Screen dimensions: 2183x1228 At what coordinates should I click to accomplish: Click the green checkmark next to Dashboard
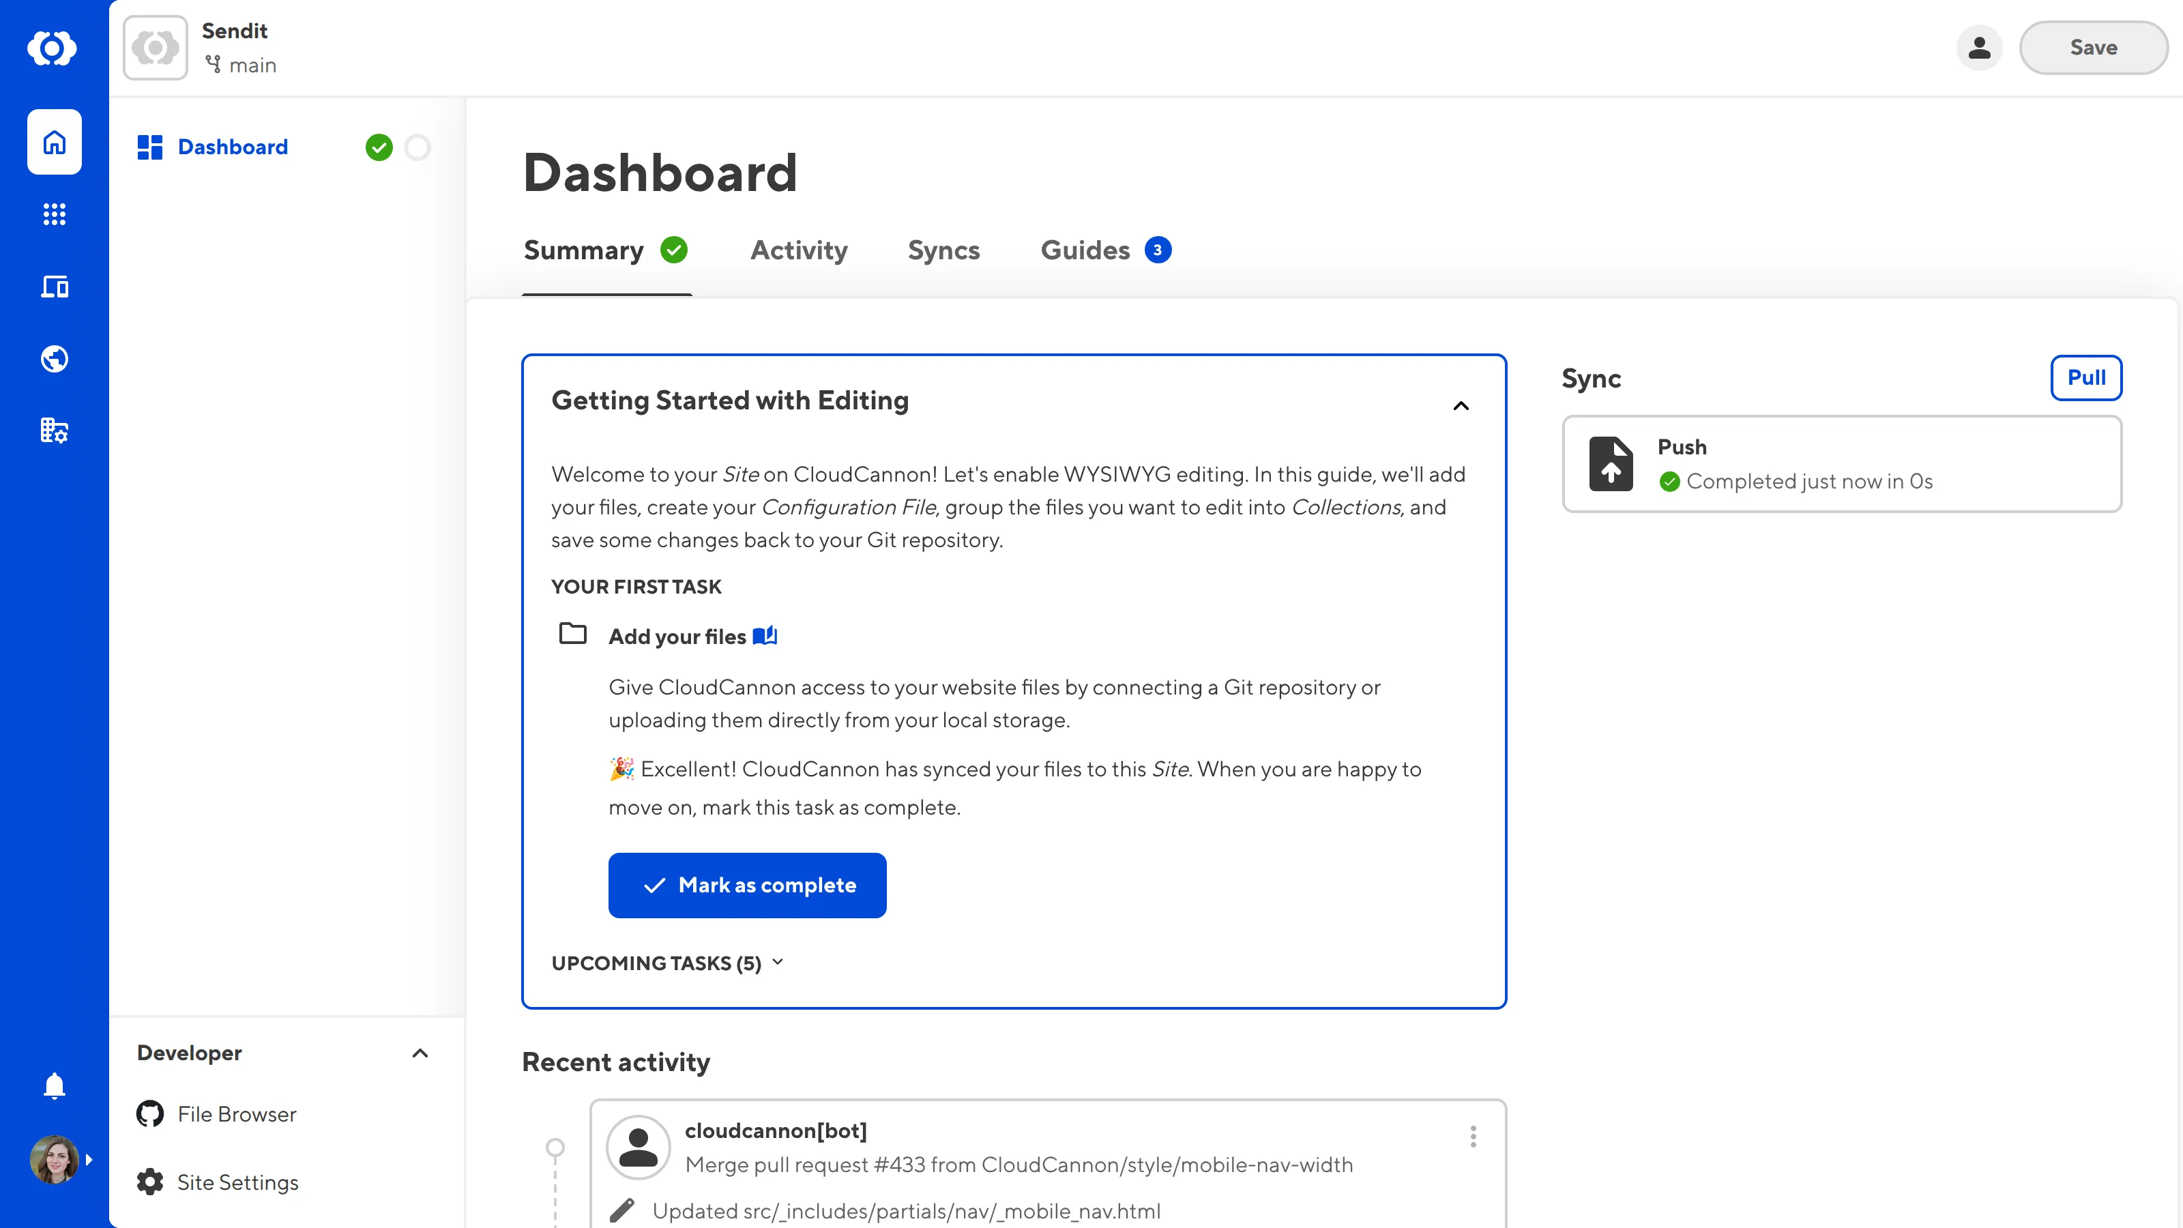tap(380, 147)
